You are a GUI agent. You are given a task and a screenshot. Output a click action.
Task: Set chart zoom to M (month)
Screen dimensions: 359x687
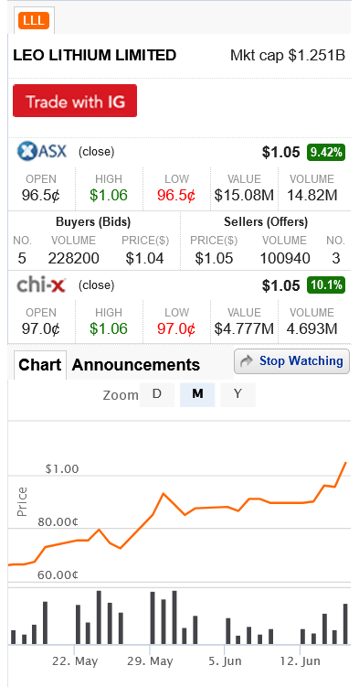click(197, 394)
